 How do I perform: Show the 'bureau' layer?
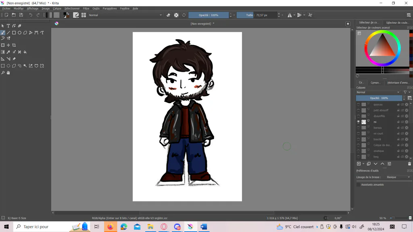click(x=358, y=128)
